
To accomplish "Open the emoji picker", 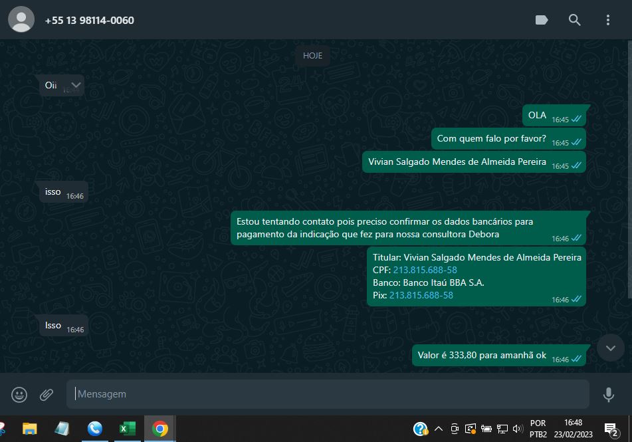I will [x=19, y=394].
